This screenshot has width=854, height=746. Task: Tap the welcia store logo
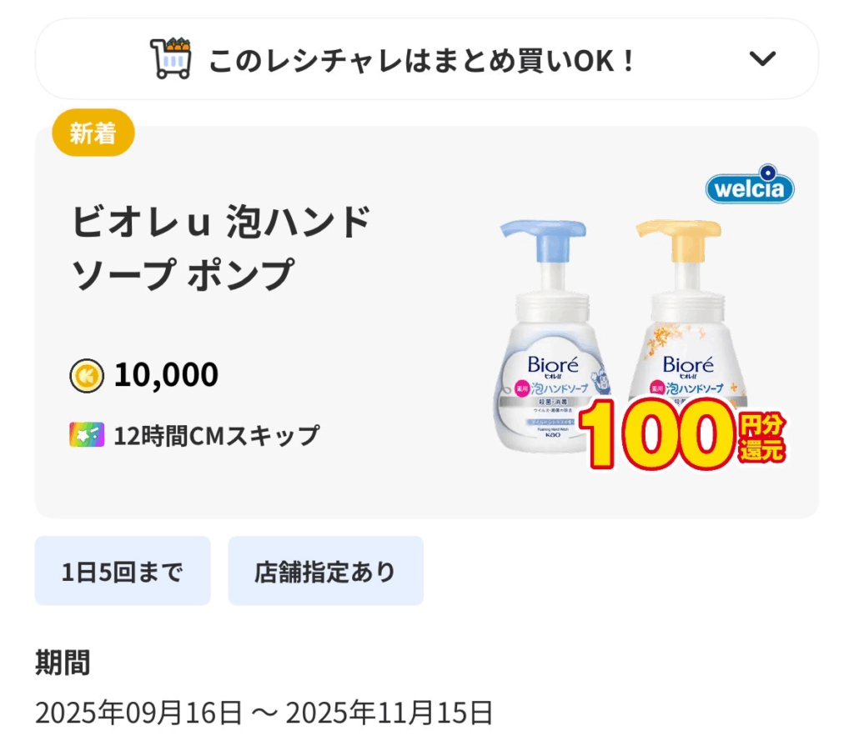750,188
